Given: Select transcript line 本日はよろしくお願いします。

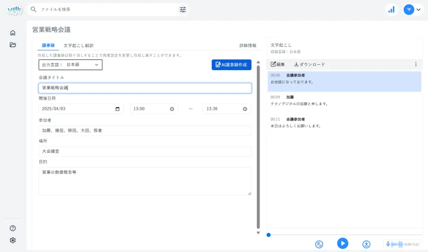Looking at the screenshot, I should coord(296,126).
